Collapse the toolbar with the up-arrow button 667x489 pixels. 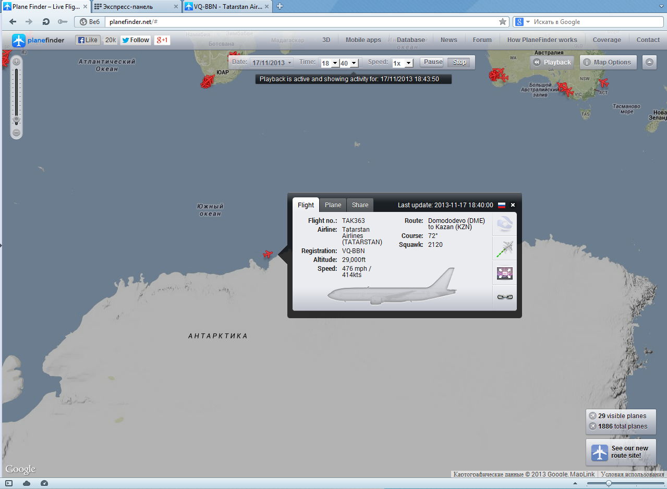click(649, 62)
